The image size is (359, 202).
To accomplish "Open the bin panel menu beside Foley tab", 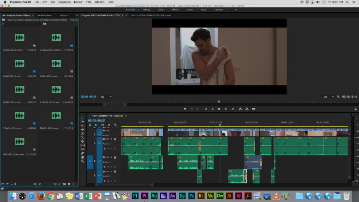I will [x=33, y=15].
